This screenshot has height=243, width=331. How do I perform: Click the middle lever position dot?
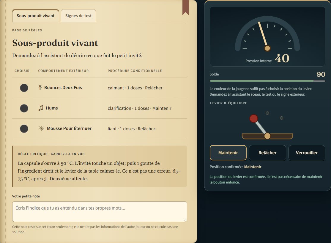tap(267, 113)
